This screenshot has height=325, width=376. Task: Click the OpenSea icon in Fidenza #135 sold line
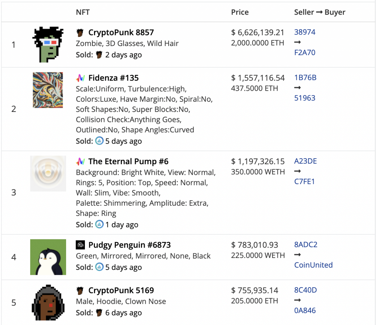tap(99, 141)
